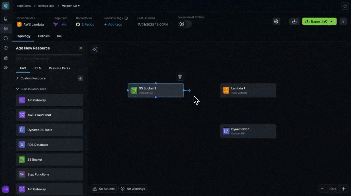Select the stacked layers sidebar icon
The width and height of the screenshot is (351, 196).
(x=6, y=28)
